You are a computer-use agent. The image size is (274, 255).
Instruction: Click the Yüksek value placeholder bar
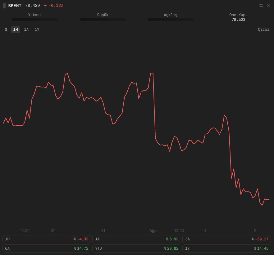click(35, 19)
